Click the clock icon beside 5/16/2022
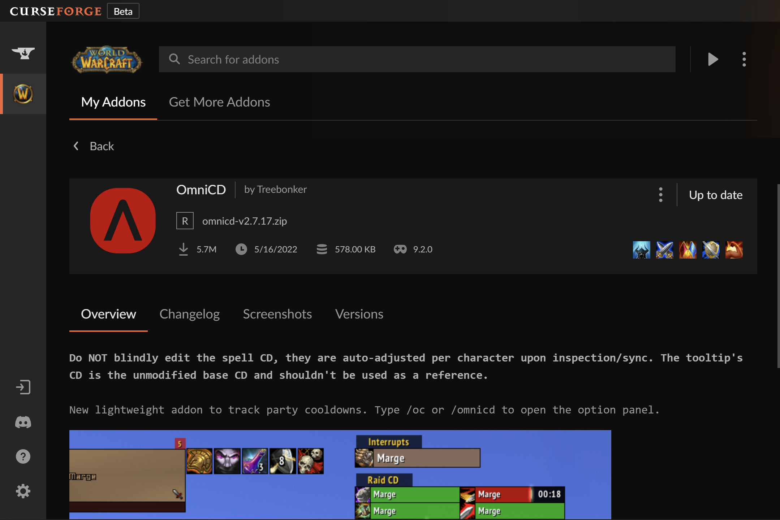Image resolution: width=780 pixels, height=520 pixels. (x=241, y=249)
